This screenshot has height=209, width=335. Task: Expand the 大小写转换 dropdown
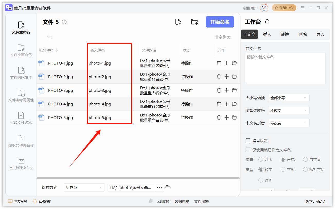(289, 98)
